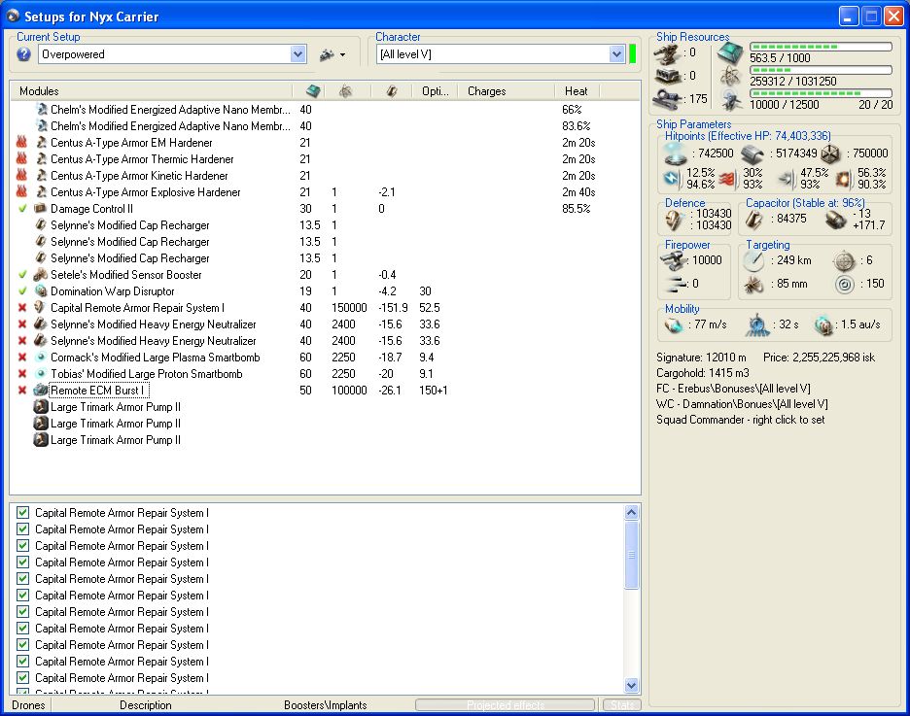Click the capacitor recharge icon beside +171.7
The image size is (910, 716).
click(836, 220)
